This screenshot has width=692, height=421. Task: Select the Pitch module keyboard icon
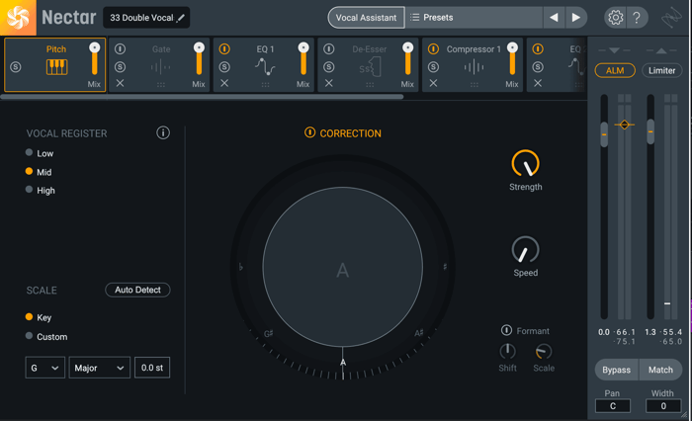coord(57,67)
